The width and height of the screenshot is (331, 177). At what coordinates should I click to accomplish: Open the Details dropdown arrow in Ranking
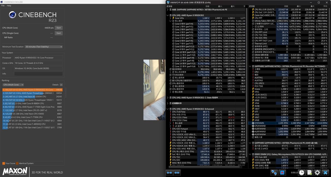pyautogui.click(x=61, y=85)
